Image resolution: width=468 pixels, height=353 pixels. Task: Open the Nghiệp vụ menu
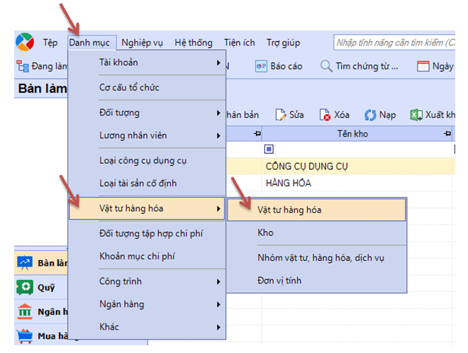coord(142,43)
